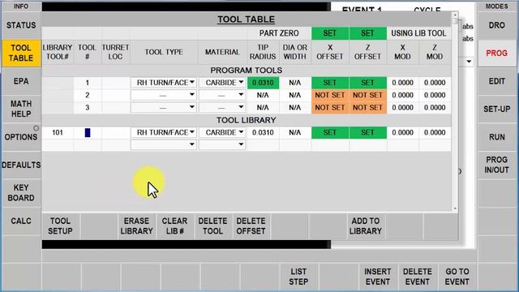Click CLEAR LIB # softkey
This screenshot has width=519, height=292.
[174, 226]
